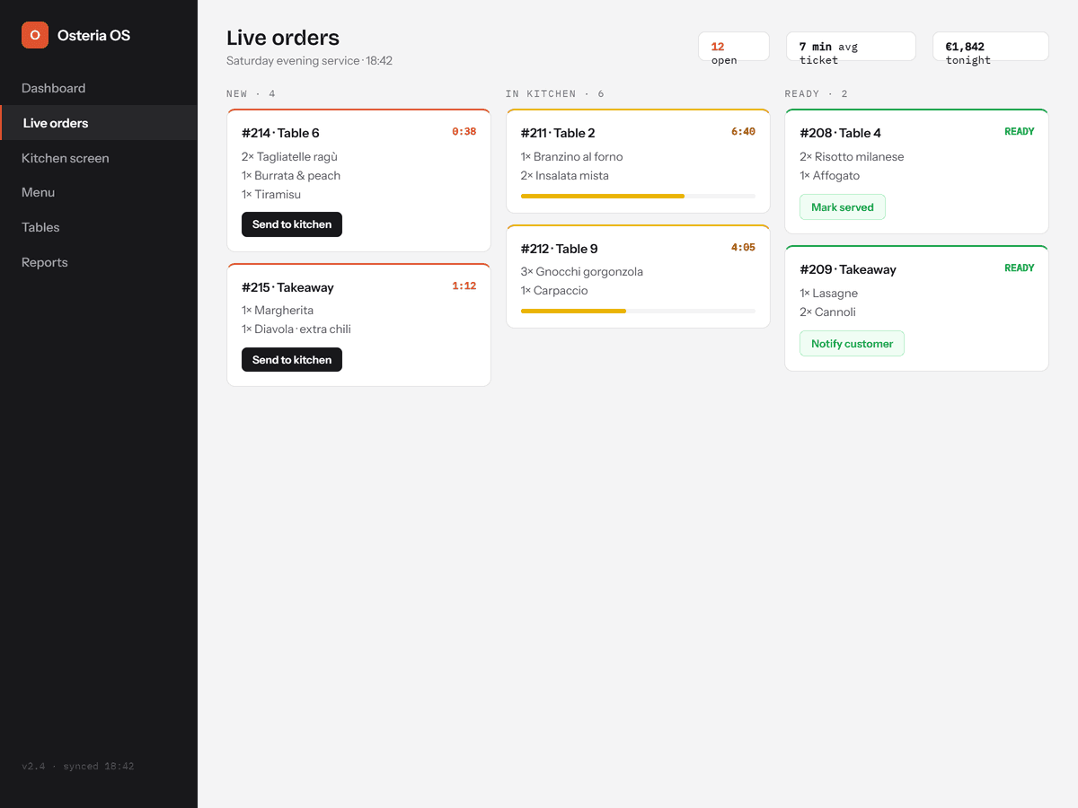The image size is (1078, 808).
Task: Select the 1× Lasagne item
Action: pyautogui.click(x=829, y=294)
